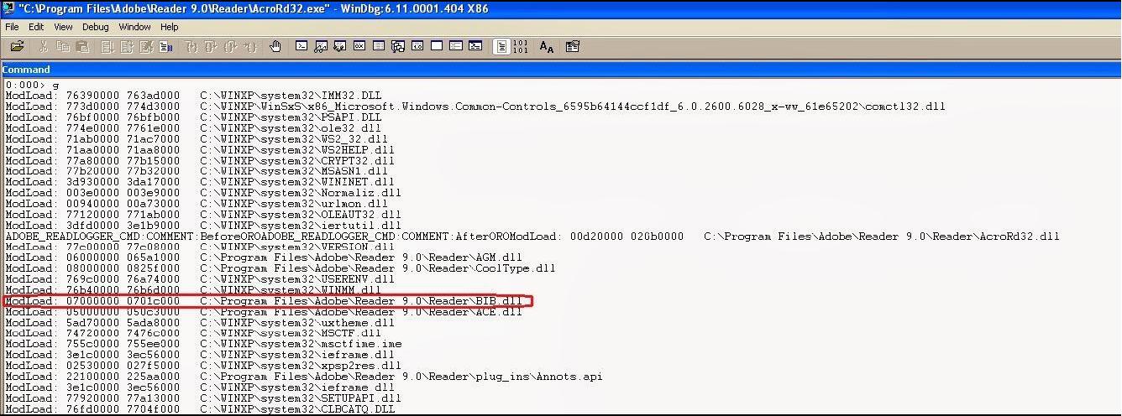The image size is (1122, 416).
Task: Open the Disassembly window toolbar icon
Action: [x=417, y=46]
